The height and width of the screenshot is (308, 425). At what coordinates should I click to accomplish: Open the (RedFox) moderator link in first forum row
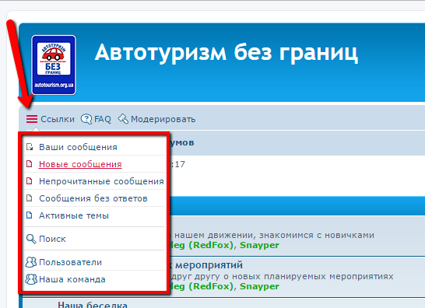[x=211, y=245]
